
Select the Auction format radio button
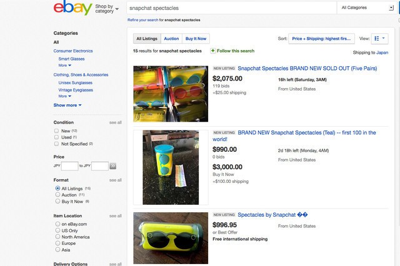pos(57,195)
